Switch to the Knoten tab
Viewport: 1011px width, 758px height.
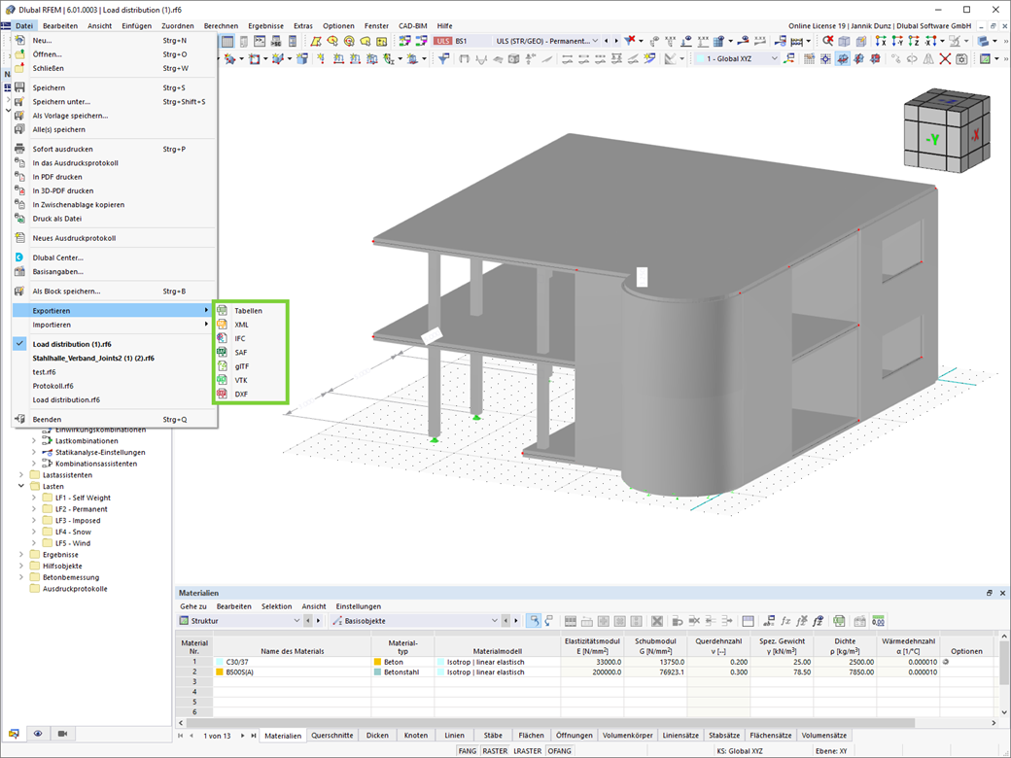[x=416, y=736]
